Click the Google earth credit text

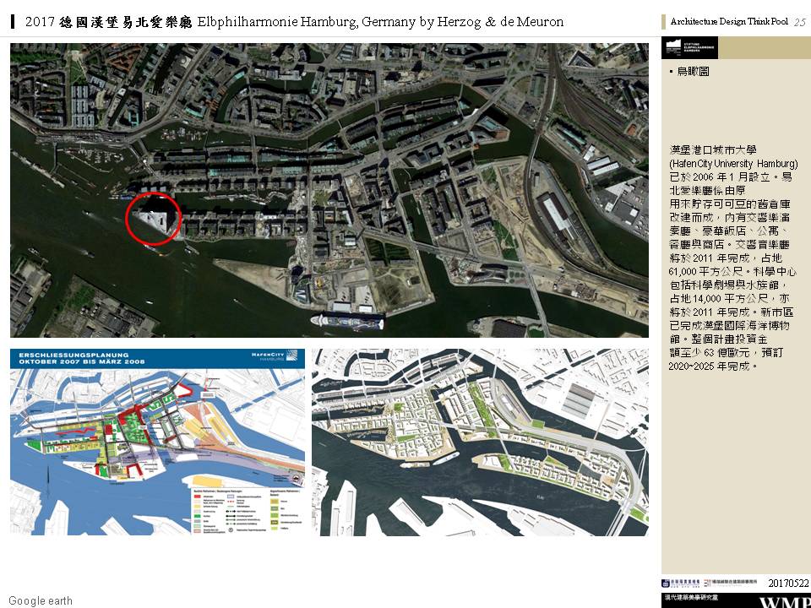(41, 601)
